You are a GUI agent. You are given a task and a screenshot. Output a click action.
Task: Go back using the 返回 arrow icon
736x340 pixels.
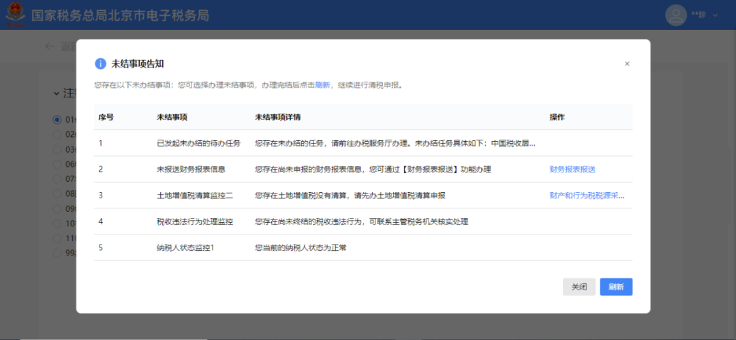click(49, 46)
